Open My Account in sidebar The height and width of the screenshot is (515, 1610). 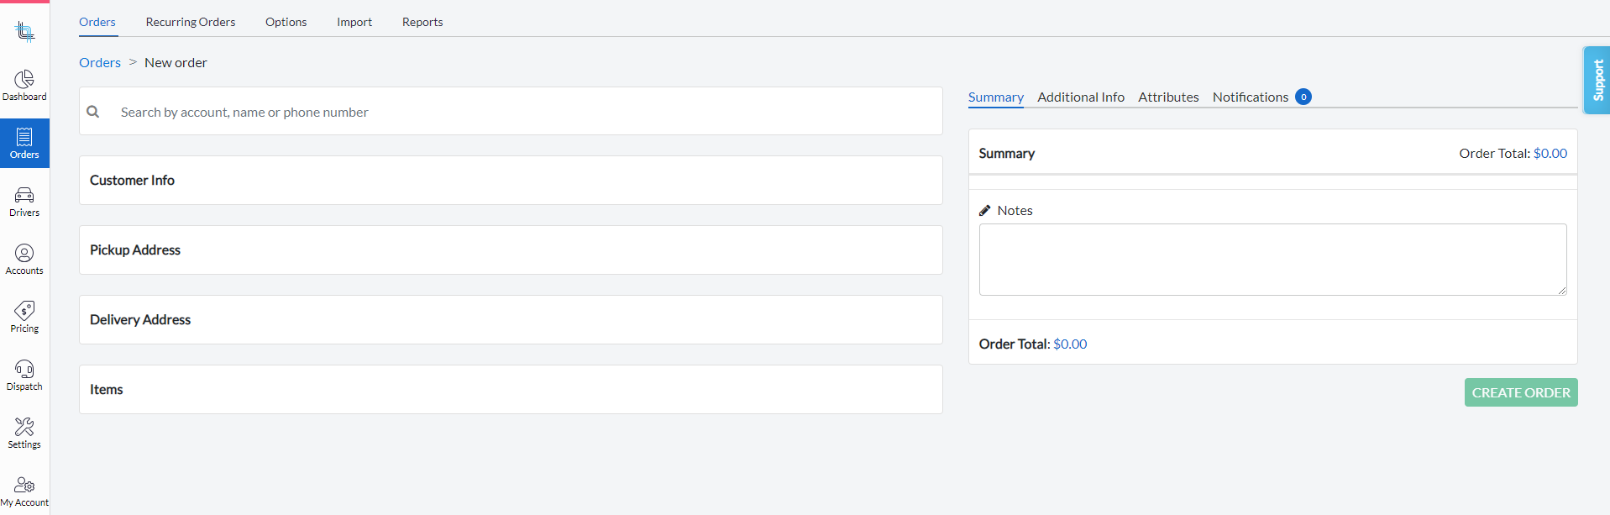[24, 491]
